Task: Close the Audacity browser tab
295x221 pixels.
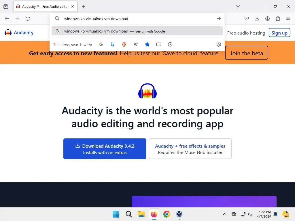Action: 73,6
